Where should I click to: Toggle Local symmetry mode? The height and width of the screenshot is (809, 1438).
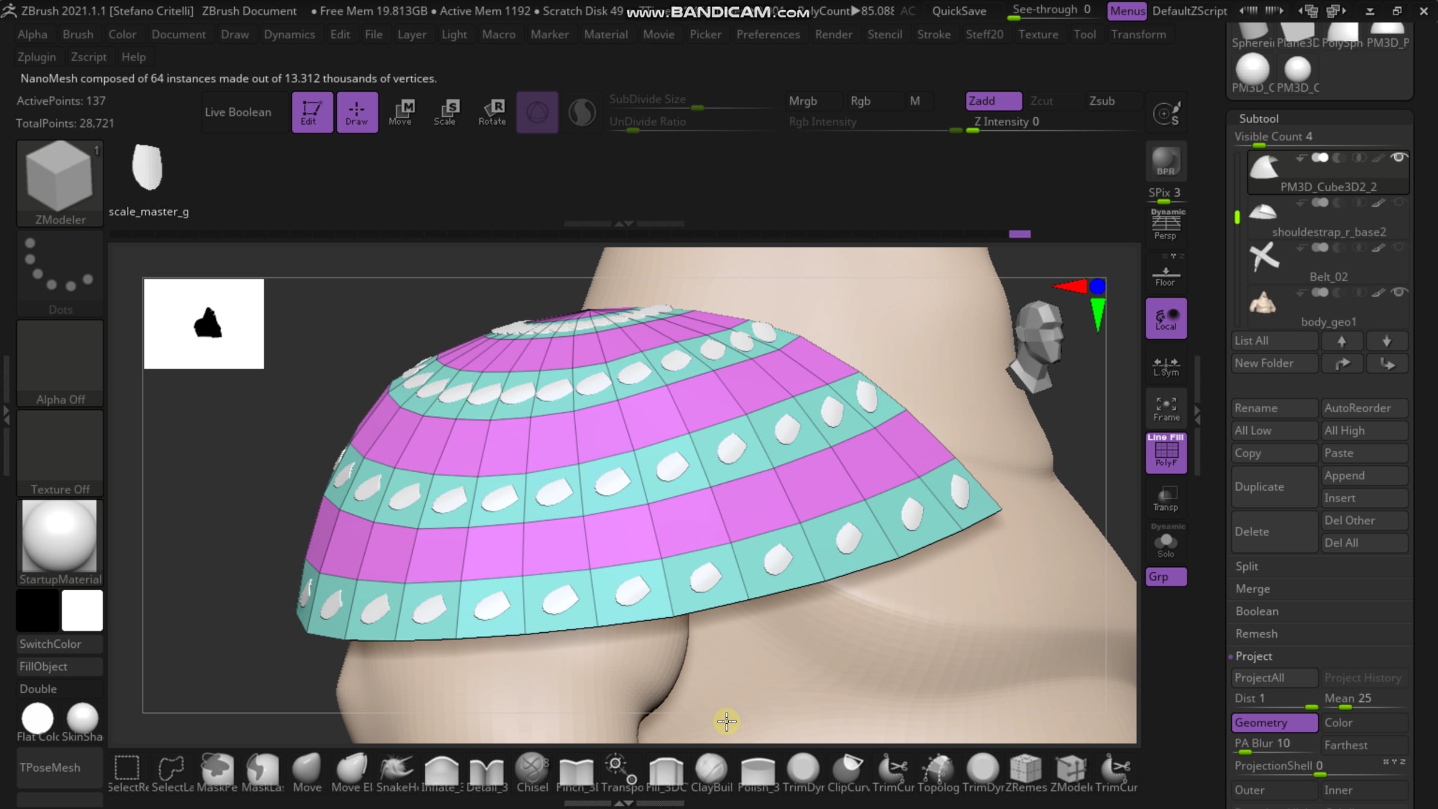point(1166,318)
